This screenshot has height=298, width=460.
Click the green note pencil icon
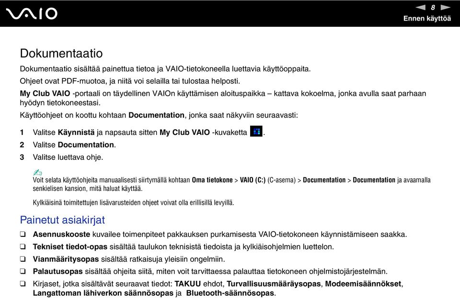tap(37, 172)
